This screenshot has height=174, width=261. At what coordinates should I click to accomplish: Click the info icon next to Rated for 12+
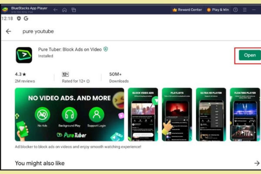(x=88, y=81)
